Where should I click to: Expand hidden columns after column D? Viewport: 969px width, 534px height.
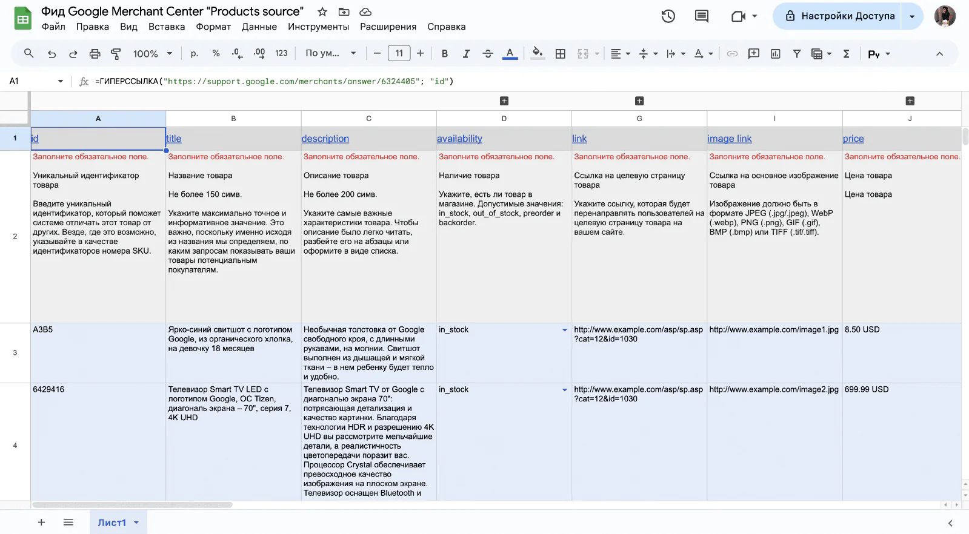point(504,101)
